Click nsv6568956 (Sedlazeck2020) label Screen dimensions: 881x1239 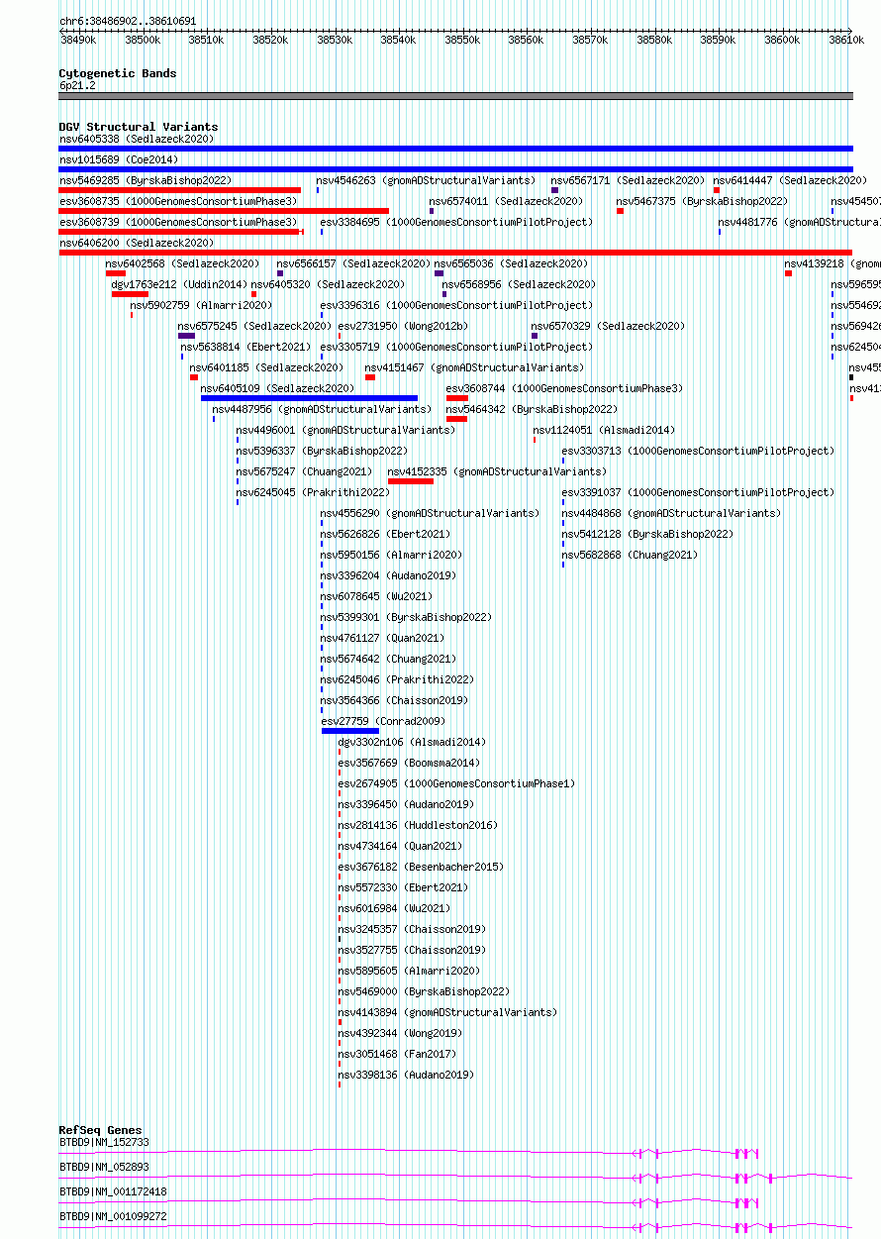tap(519, 285)
